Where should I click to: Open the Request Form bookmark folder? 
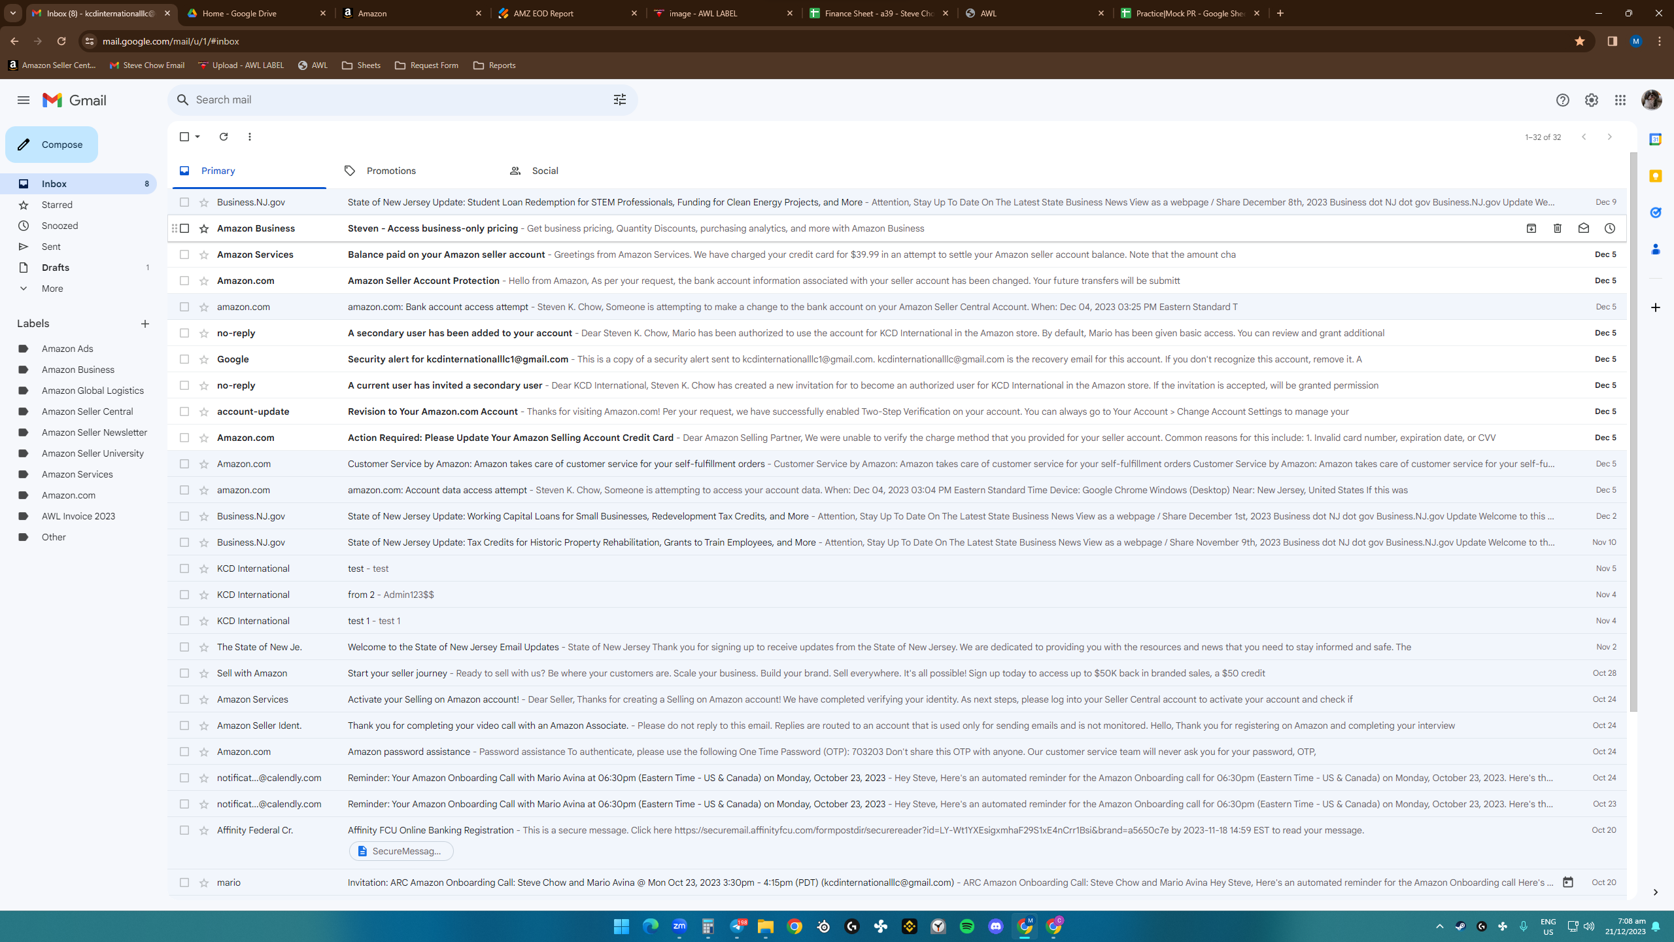point(426,65)
